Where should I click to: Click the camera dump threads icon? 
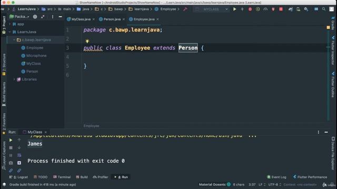pyautogui.click(x=11, y=163)
